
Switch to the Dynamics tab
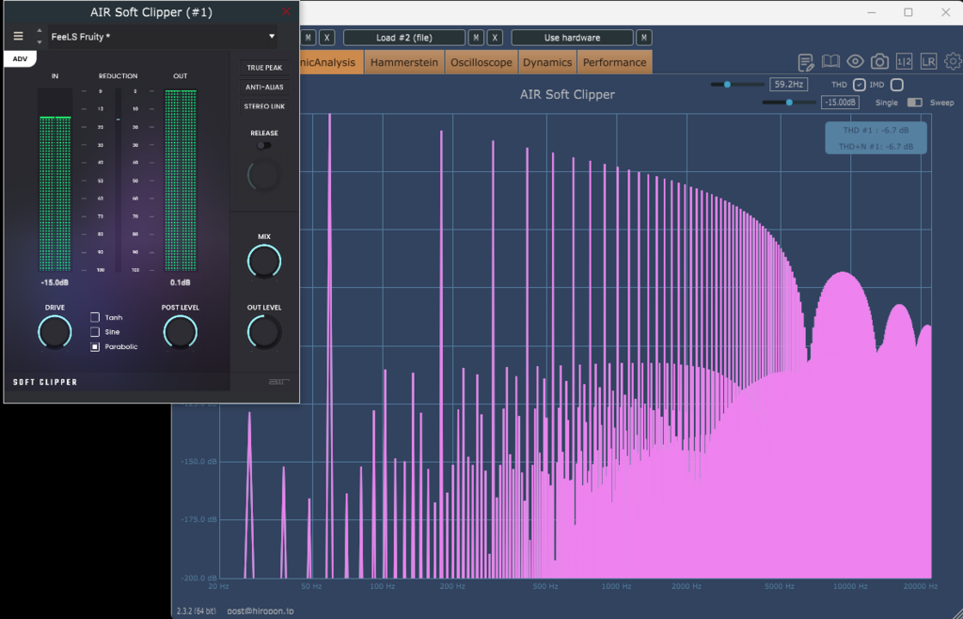(x=547, y=62)
